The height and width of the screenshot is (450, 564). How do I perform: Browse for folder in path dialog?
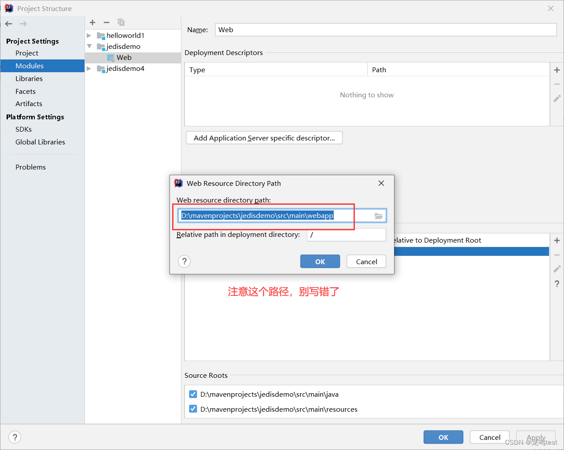[x=379, y=216]
